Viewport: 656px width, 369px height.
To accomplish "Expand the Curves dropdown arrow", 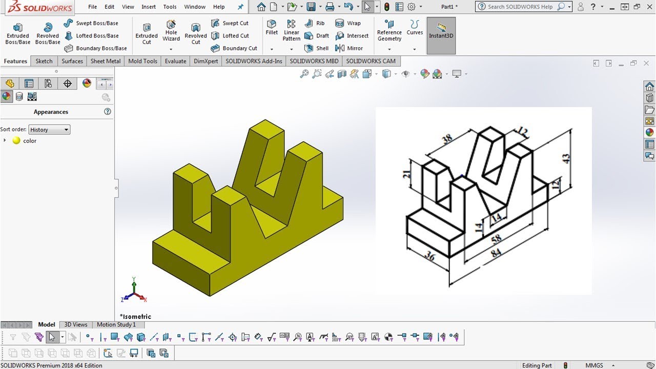I will point(415,49).
